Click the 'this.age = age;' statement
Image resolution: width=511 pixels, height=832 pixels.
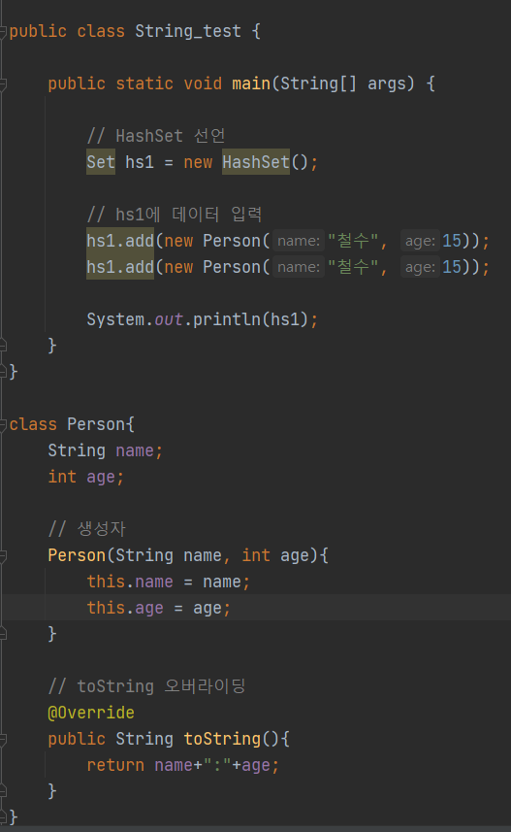click(158, 608)
